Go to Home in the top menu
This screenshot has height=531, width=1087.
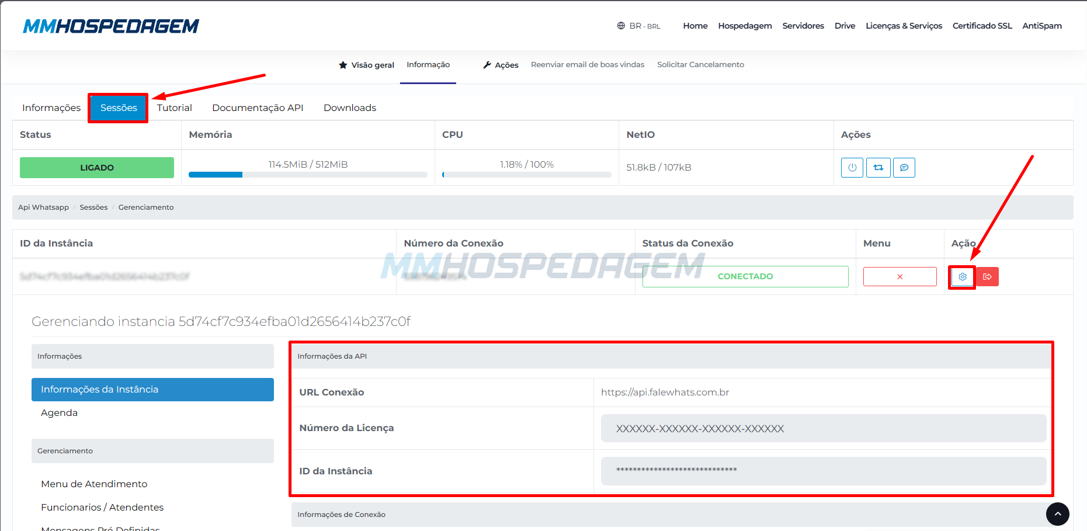coord(695,26)
